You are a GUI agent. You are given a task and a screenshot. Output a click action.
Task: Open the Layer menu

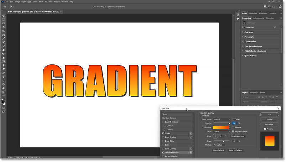pos(24,2)
